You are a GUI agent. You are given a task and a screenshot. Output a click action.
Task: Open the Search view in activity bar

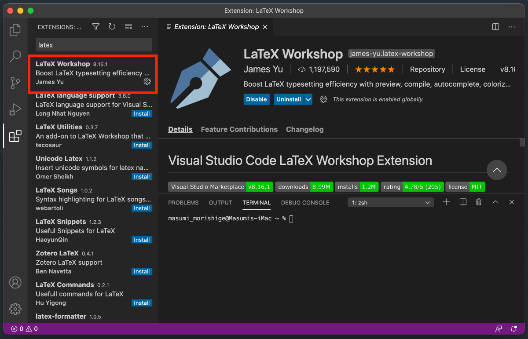(15, 56)
